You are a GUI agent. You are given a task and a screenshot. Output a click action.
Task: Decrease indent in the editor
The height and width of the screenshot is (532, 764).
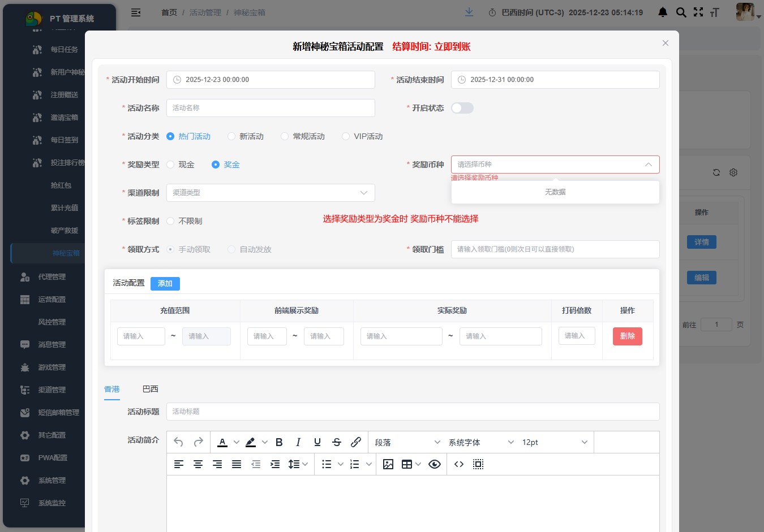256,464
